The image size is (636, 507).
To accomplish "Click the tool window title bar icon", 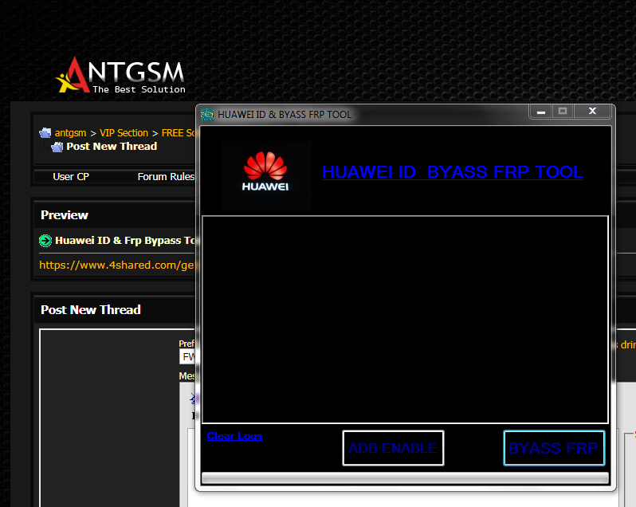I will tap(207, 115).
